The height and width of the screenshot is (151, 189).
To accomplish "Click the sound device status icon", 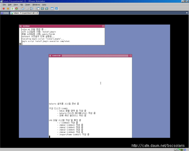I will pyautogui.click(x=185, y=150).
